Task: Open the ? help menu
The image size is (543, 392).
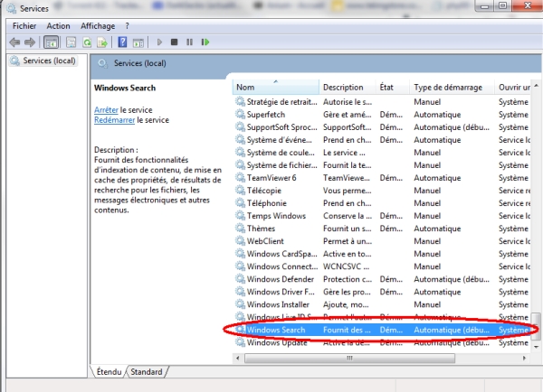Action: point(127,26)
